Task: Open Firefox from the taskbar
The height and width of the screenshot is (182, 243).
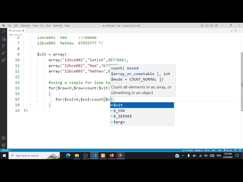Action: tap(112, 155)
